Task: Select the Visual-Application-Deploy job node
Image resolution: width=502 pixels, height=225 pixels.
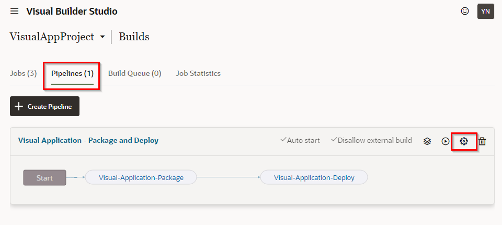Action: pos(314,177)
